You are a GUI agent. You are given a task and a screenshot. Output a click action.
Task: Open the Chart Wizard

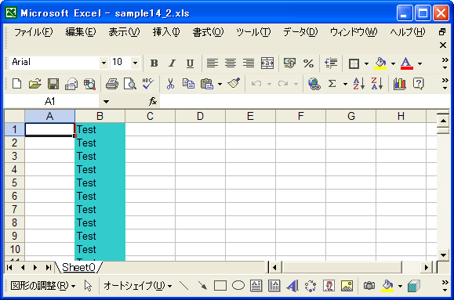[x=400, y=84]
